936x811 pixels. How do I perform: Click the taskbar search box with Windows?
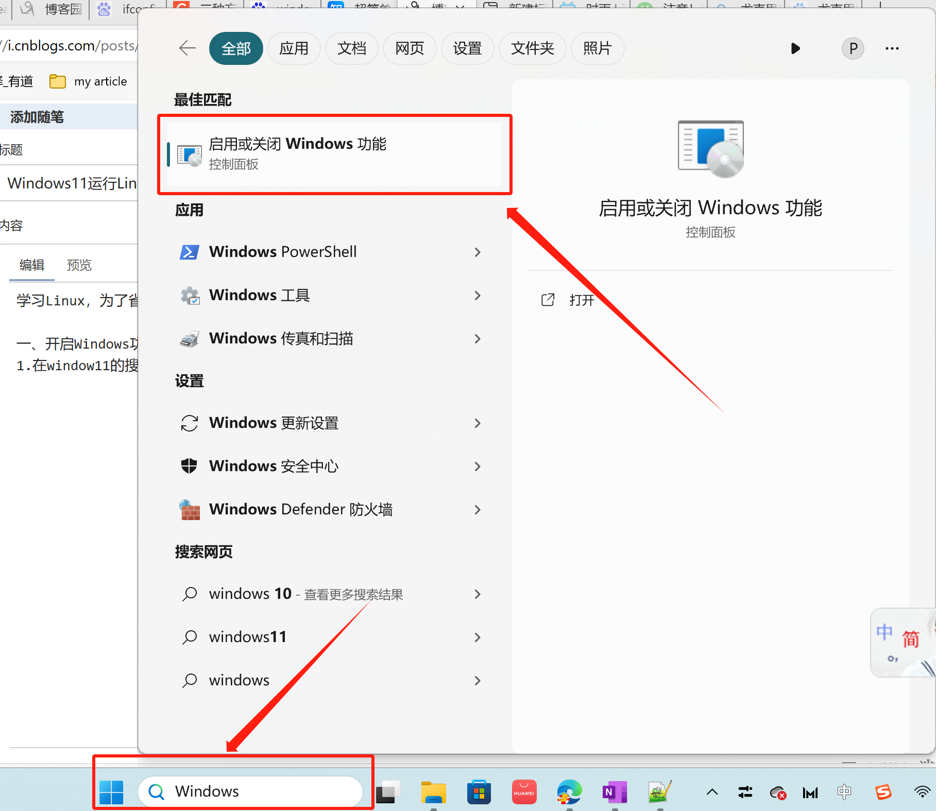coord(250,791)
